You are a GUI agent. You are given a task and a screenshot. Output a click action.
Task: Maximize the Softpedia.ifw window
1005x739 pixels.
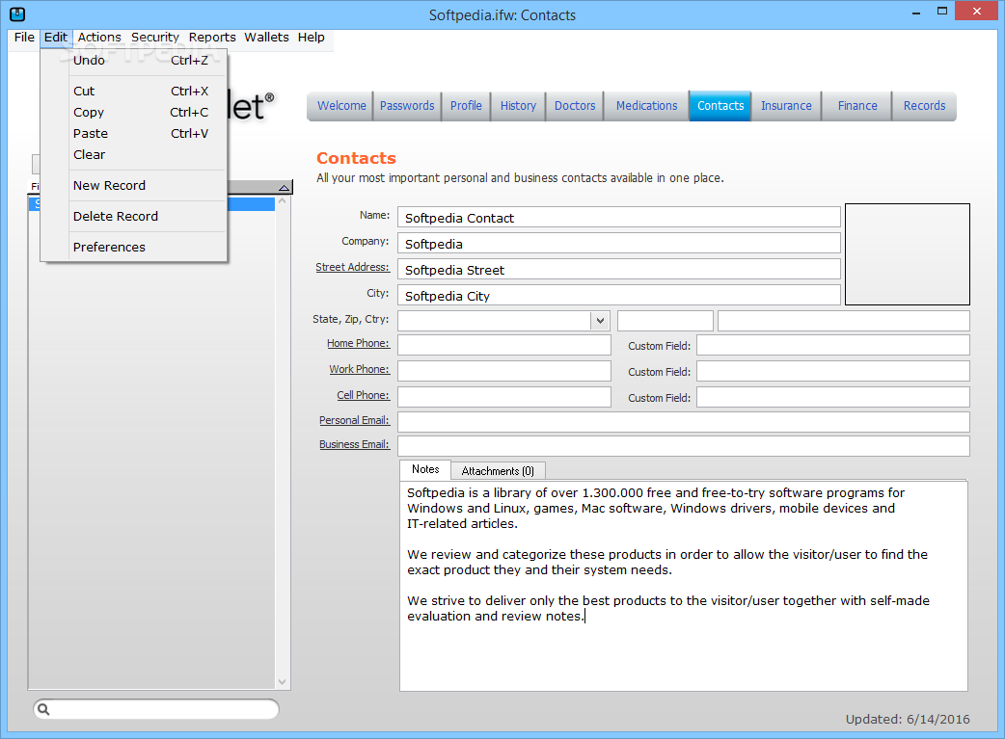click(x=941, y=12)
